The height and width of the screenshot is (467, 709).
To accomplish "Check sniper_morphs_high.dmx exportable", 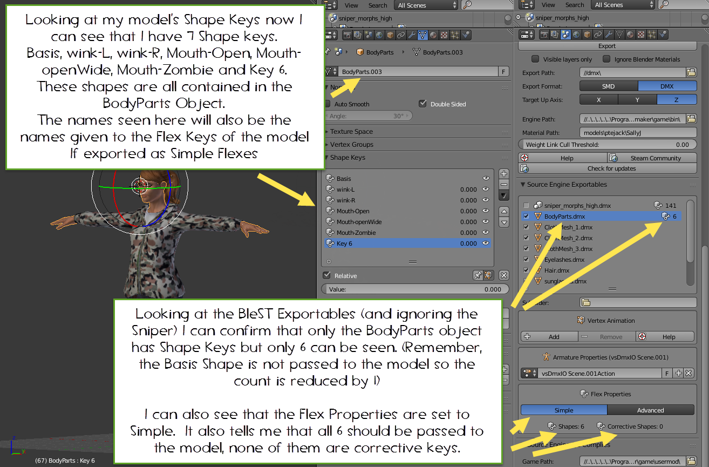I will [x=526, y=206].
